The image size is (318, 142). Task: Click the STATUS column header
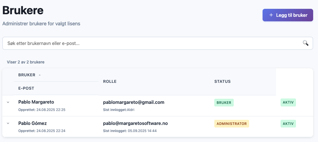click(222, 82)
